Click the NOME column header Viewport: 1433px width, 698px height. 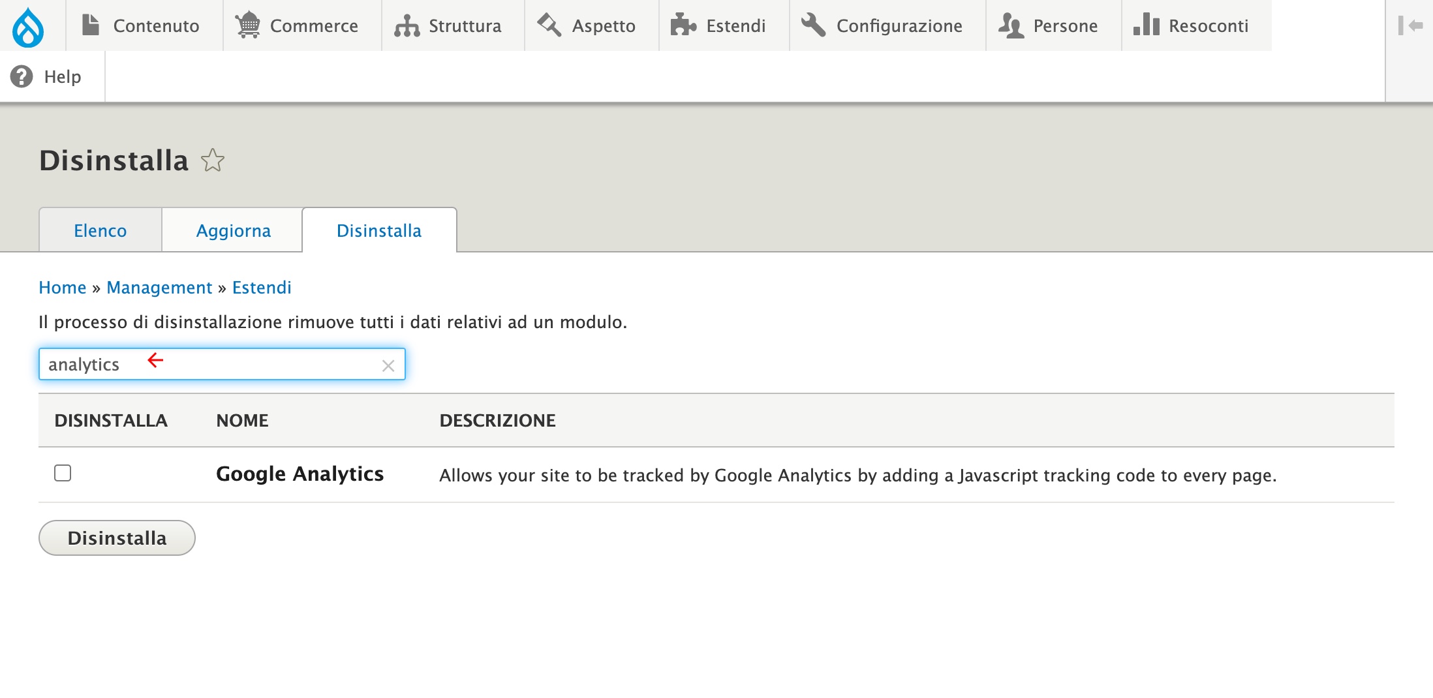click(242, 420)
